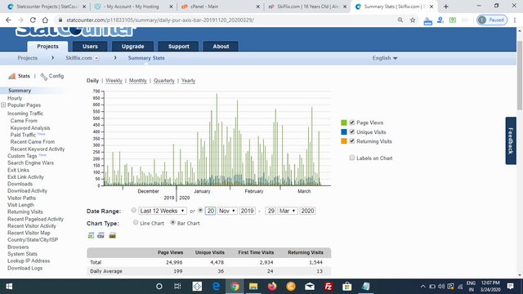Switch to cPanel - Main browser tab
This screenshot has height=294, width=523.
tap(220, 7)
